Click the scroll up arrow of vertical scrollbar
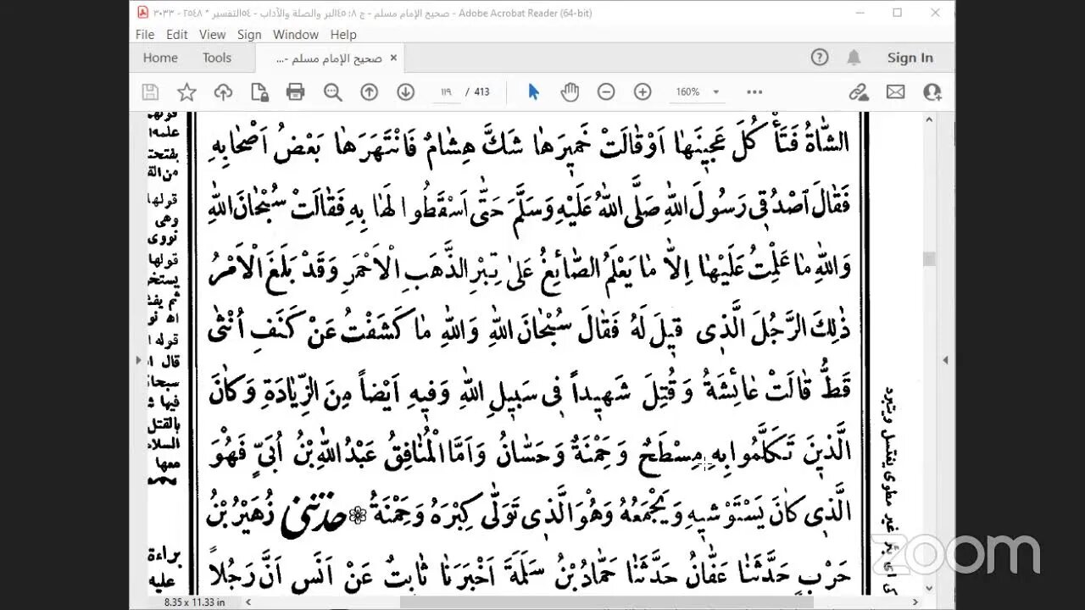This screenshot has height=610, width=1085. [x=928, y=119]
